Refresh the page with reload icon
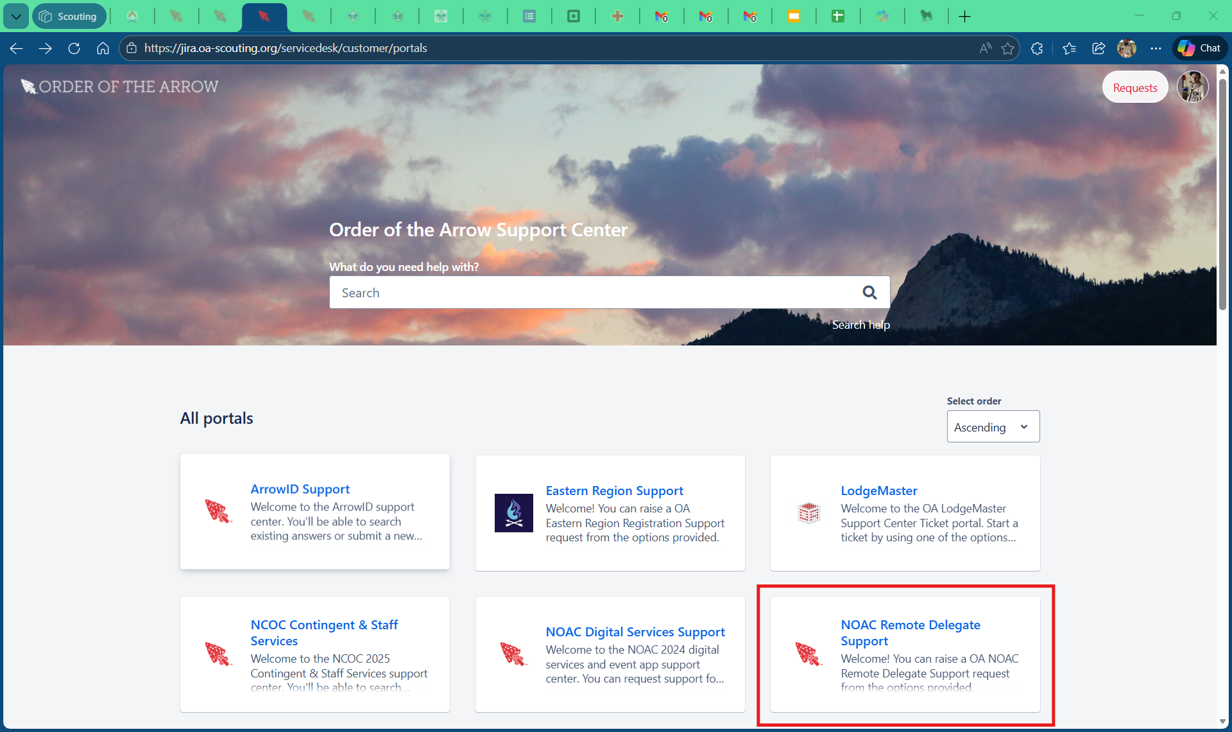The image size is (1232, 732). point(74,48)
